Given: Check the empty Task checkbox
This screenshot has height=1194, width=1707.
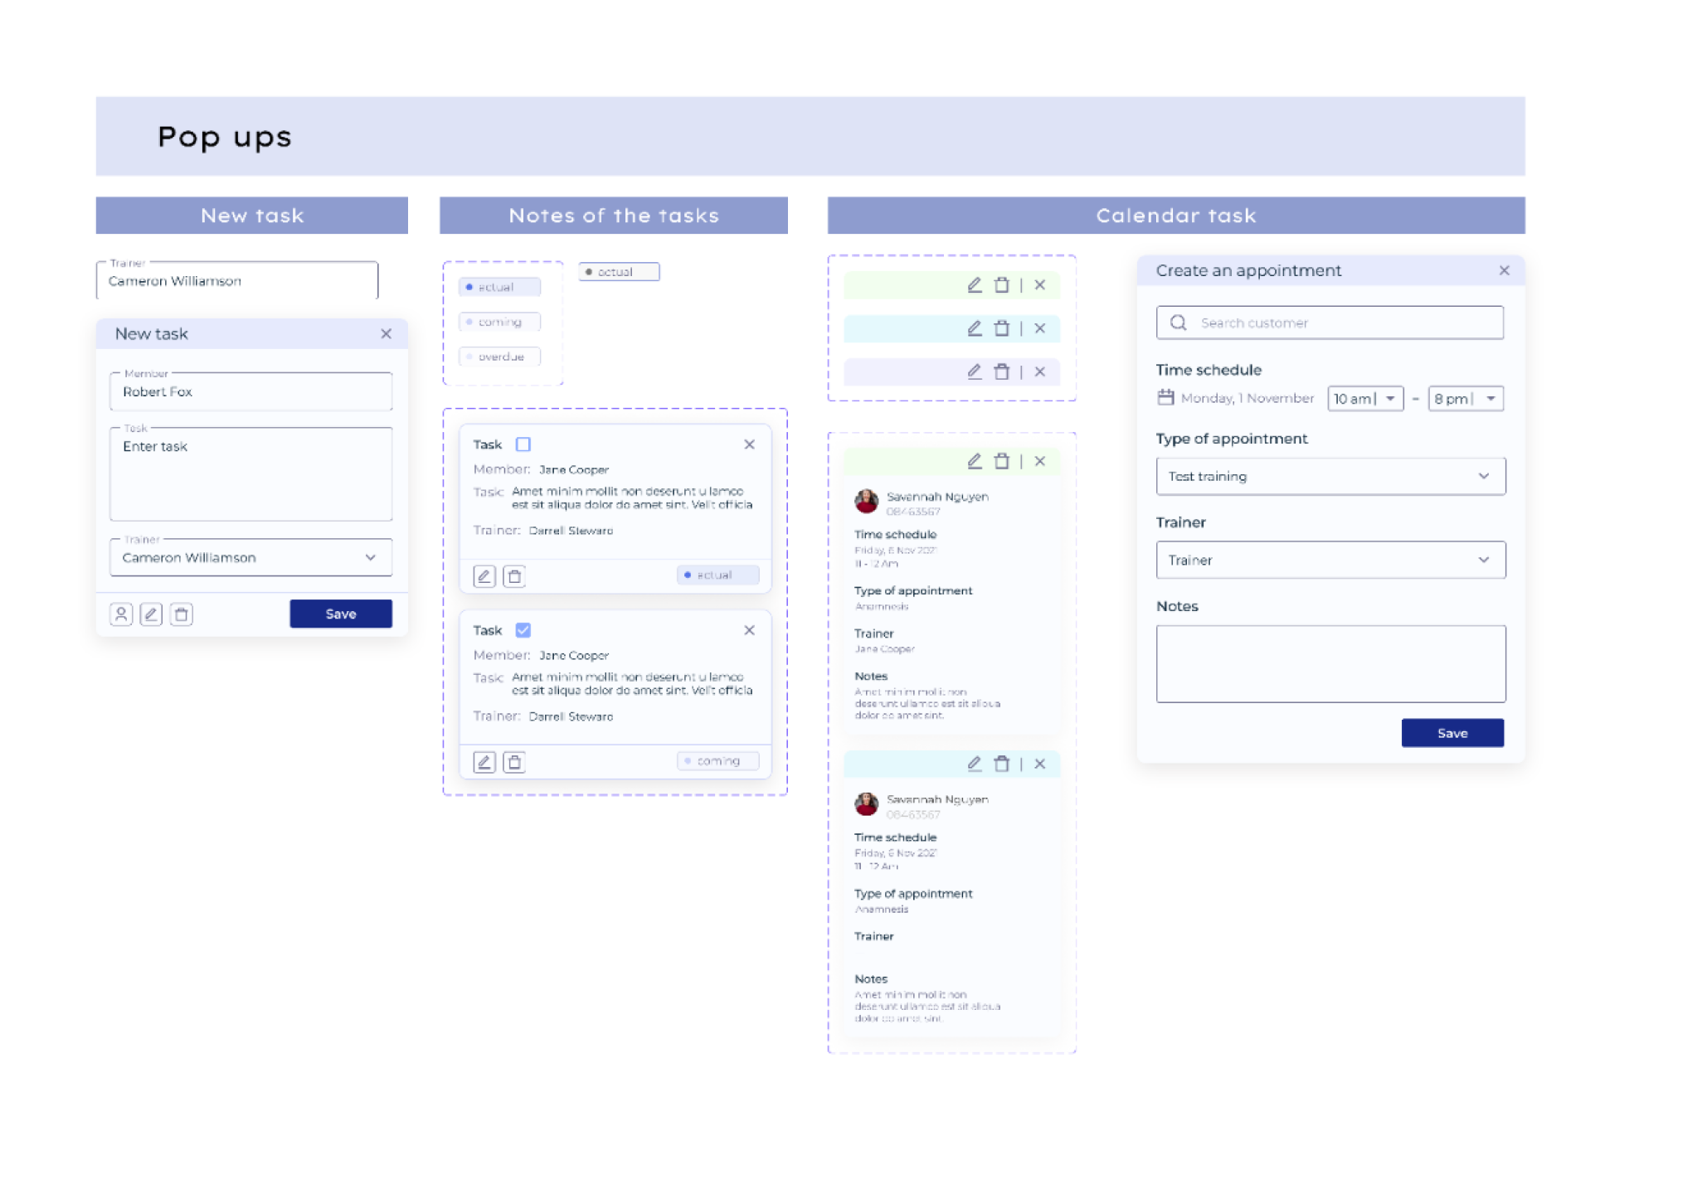Looking at the screenshot, I should point(523,444).
